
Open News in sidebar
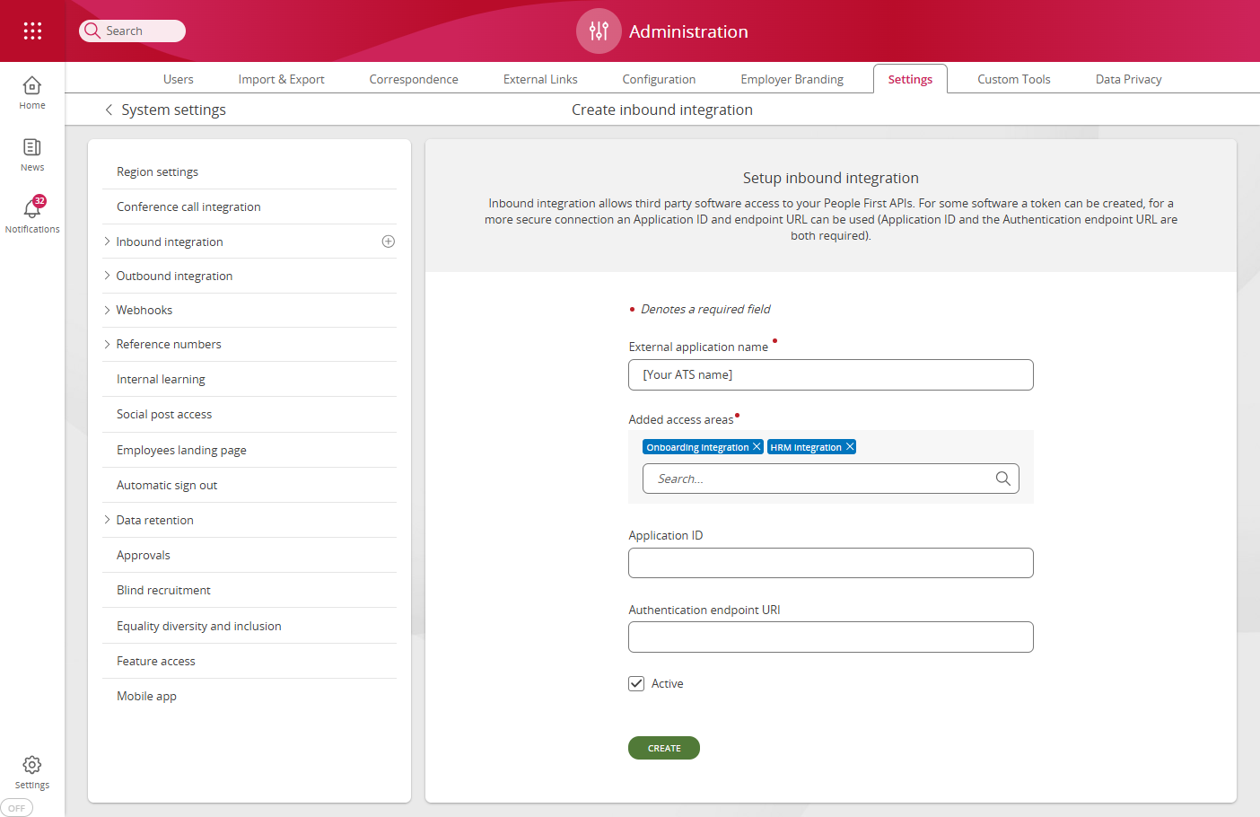(32, 155)
